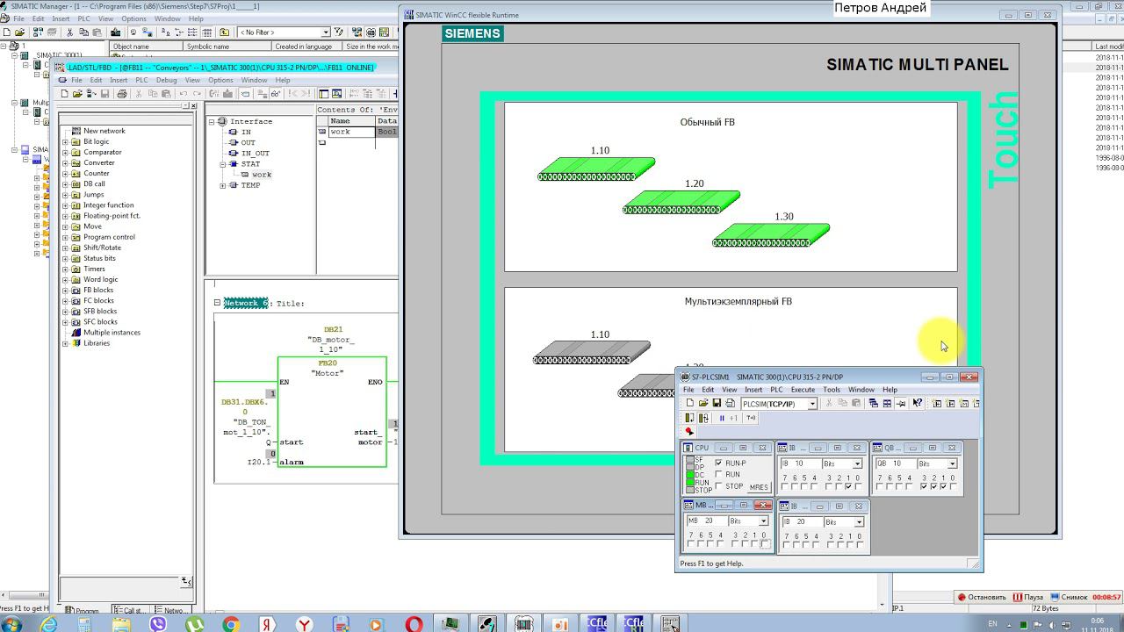Viewport: 1124px width, 632px height.
Task: Click the Windows Start button
Action: coord(12,624)
